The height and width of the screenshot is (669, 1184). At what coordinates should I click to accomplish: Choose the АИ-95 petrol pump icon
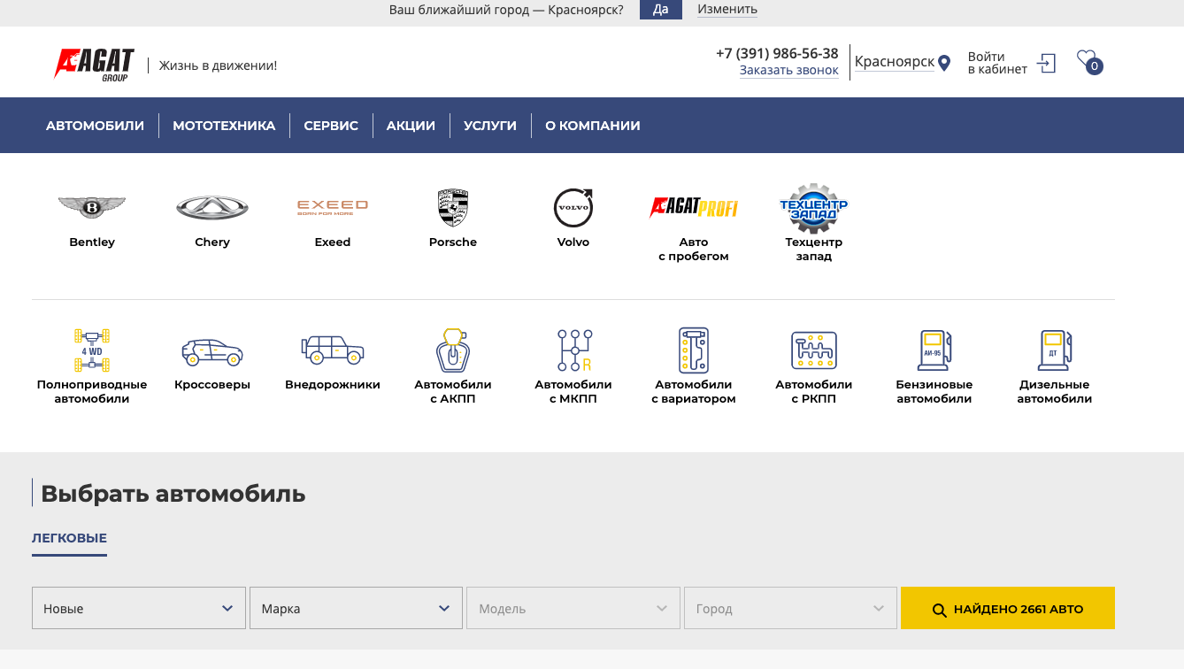(934, 350)
